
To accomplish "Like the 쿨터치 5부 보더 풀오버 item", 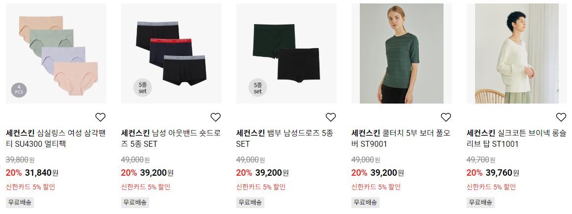I will 446,117.
